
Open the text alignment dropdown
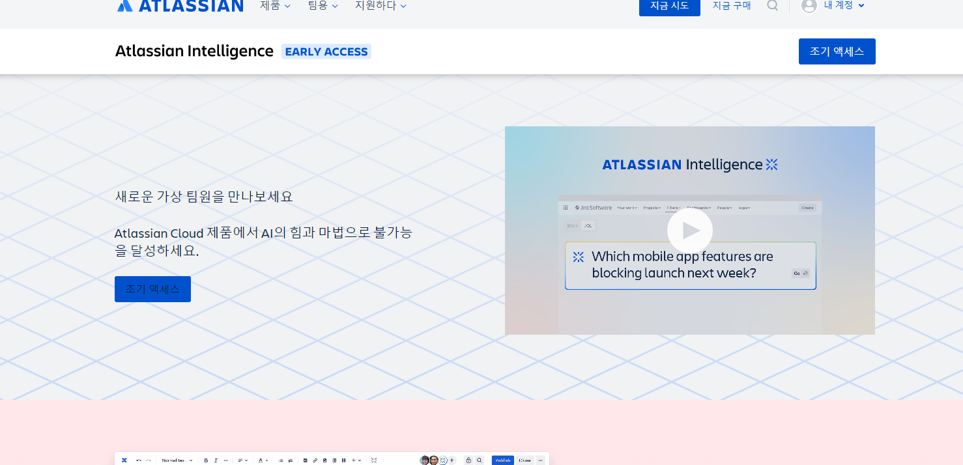tap(242, 460)
